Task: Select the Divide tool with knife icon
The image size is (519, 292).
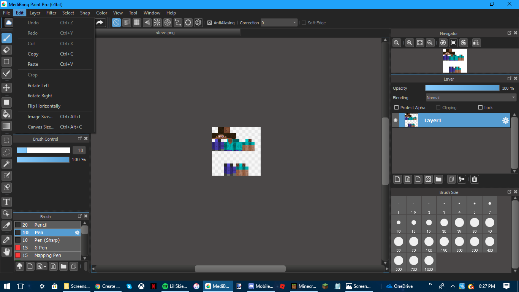Action: tap(6, 225)
